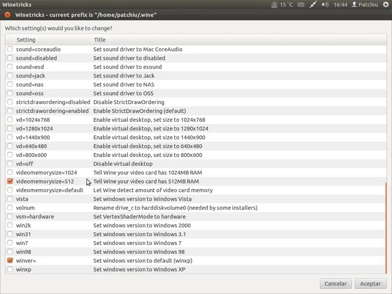This screenshot has height=294, width=392.
Task: Open the sound volume indicator
Action: (x=325, y=5)
